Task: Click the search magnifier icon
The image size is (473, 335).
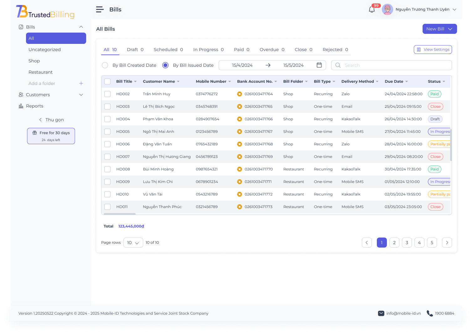Action: [x=338, y=65]
